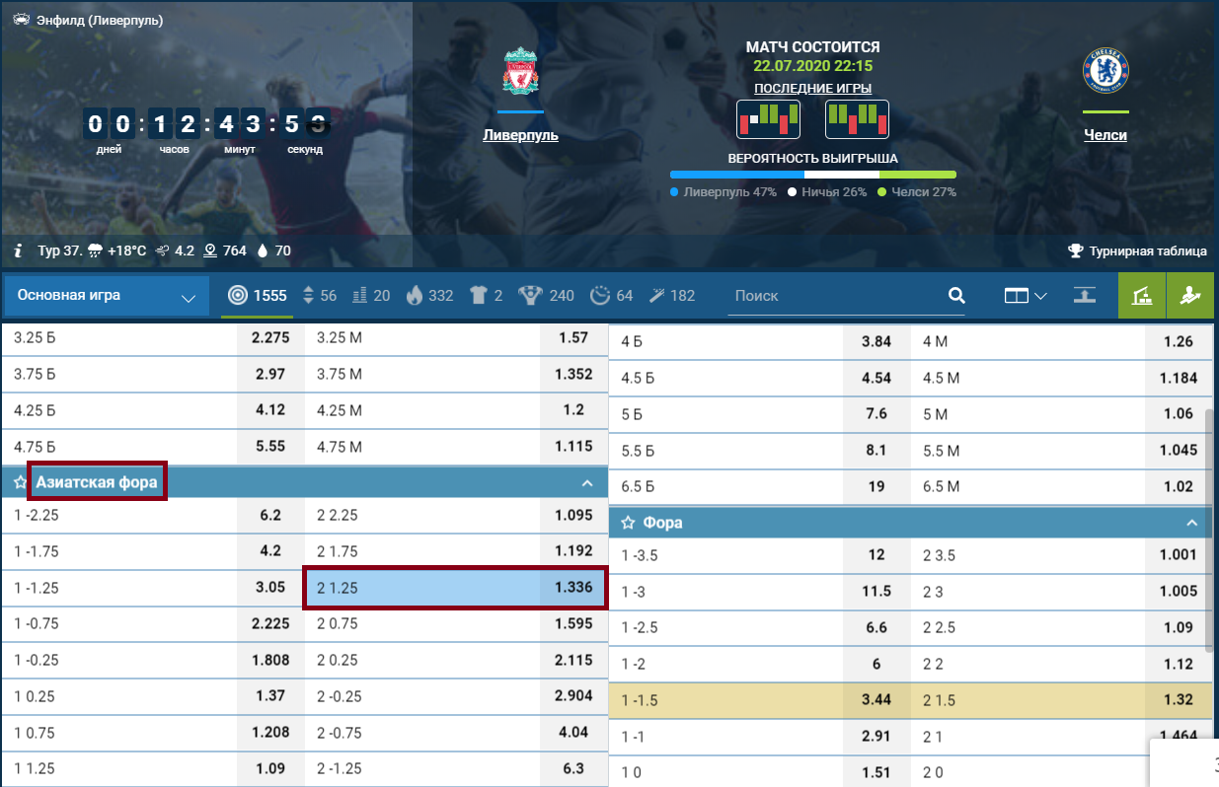Click the shirt icon filter with 2

click(485, 296)
